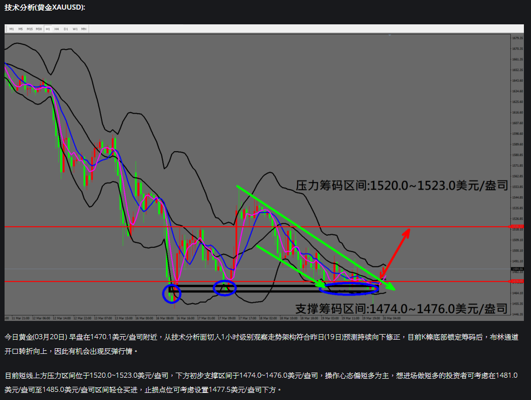Click the XAUUSD price chart image
Screen dimensions: 531x400
click(x=264, y=172)
